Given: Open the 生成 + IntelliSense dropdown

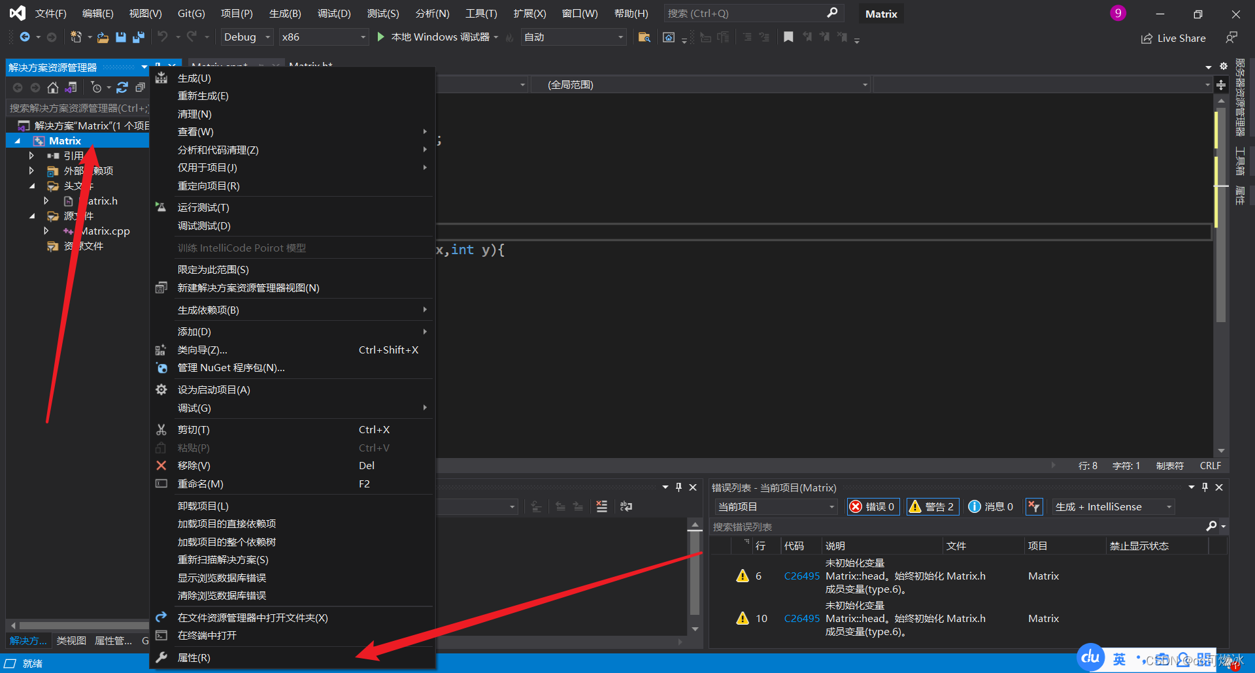Looking at the screenshot, I should 1113,507.
